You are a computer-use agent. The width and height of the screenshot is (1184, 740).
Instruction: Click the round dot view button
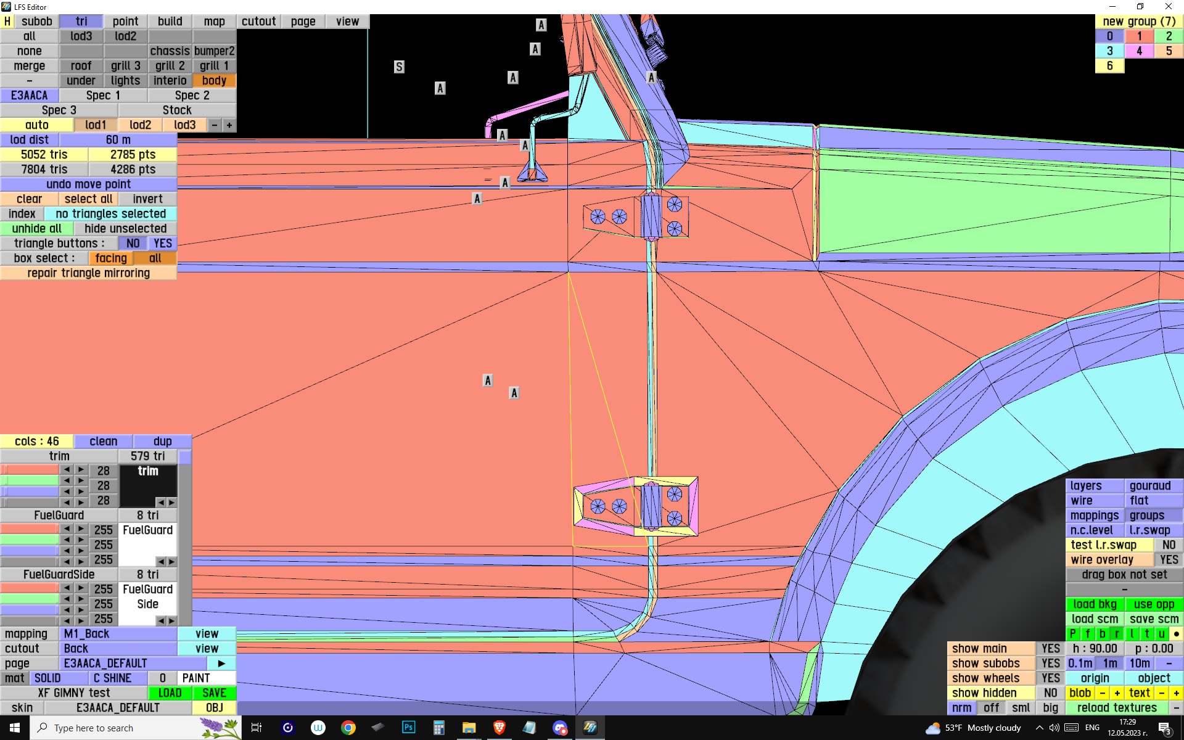(x=1176, y=634)
